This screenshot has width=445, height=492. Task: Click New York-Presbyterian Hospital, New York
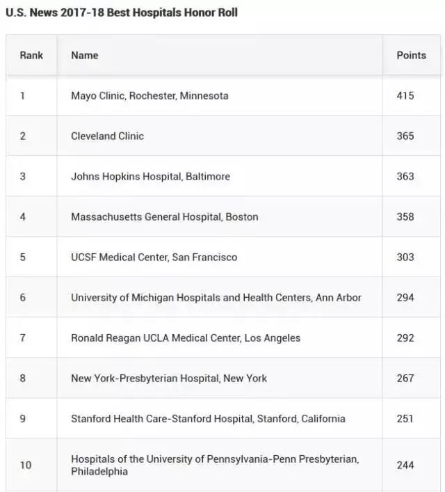tap(169, 378)
